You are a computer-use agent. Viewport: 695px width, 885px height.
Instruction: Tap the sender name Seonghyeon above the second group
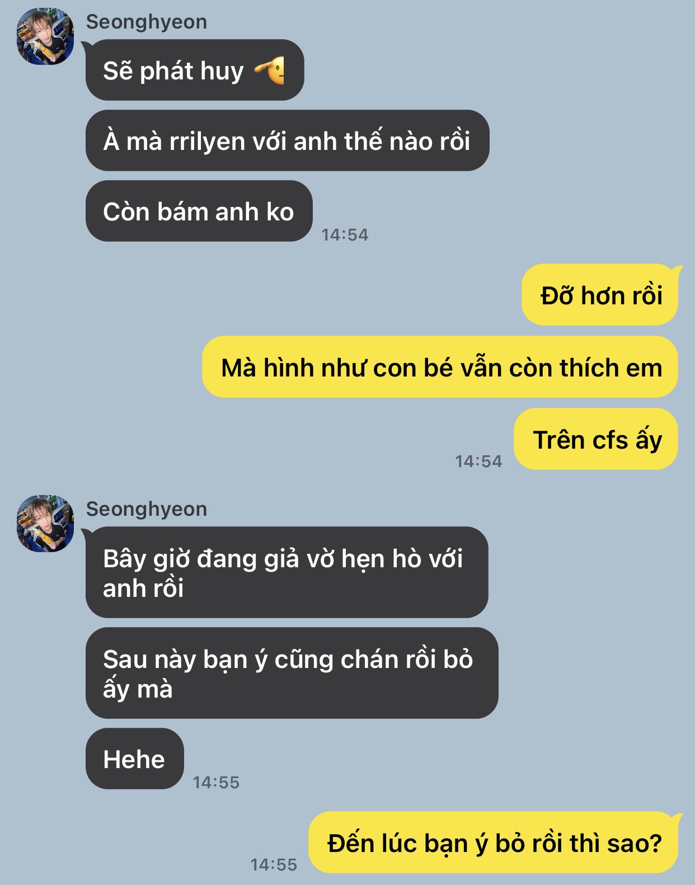pos(147,509)
